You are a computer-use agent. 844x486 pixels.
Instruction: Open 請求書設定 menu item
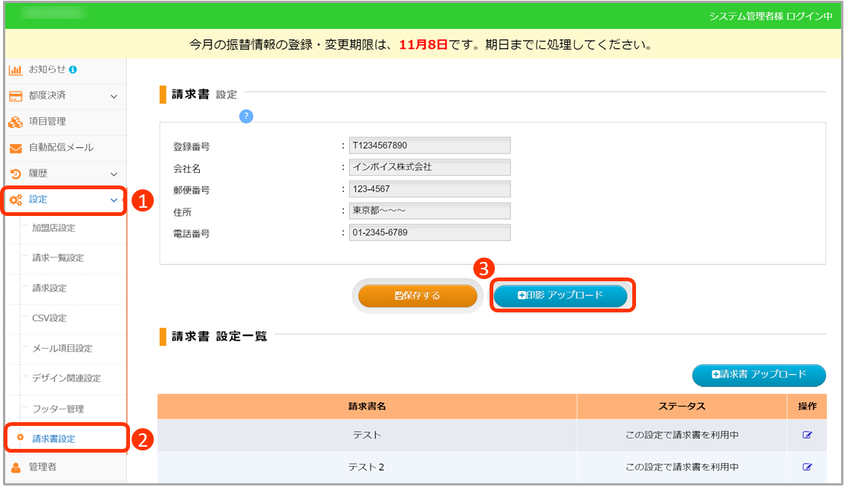pyautogui.click(x=53, y=439)
